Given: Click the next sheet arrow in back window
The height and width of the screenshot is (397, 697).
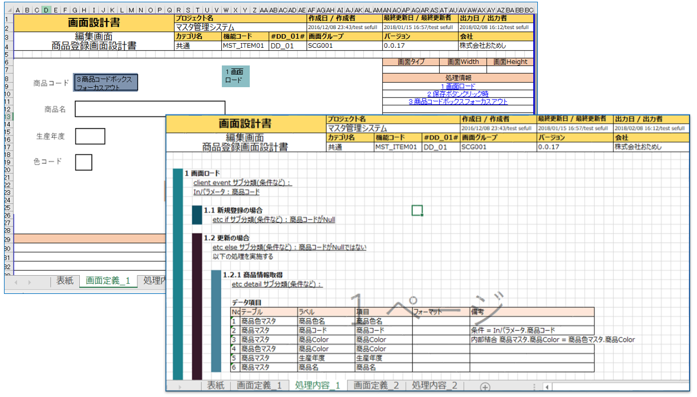Looking at the screenshot, I should (29, 282).
